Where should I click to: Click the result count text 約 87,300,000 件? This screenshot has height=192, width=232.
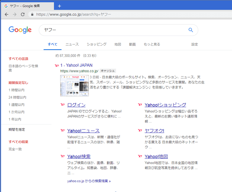(x=68, y=56)
